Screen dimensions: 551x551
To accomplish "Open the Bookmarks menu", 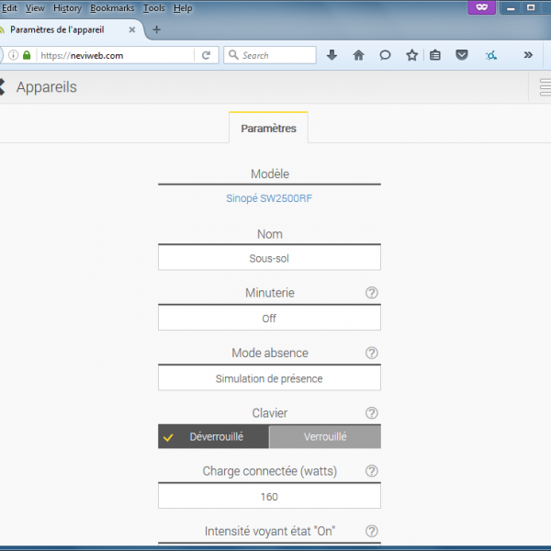I will click(112, 8).
